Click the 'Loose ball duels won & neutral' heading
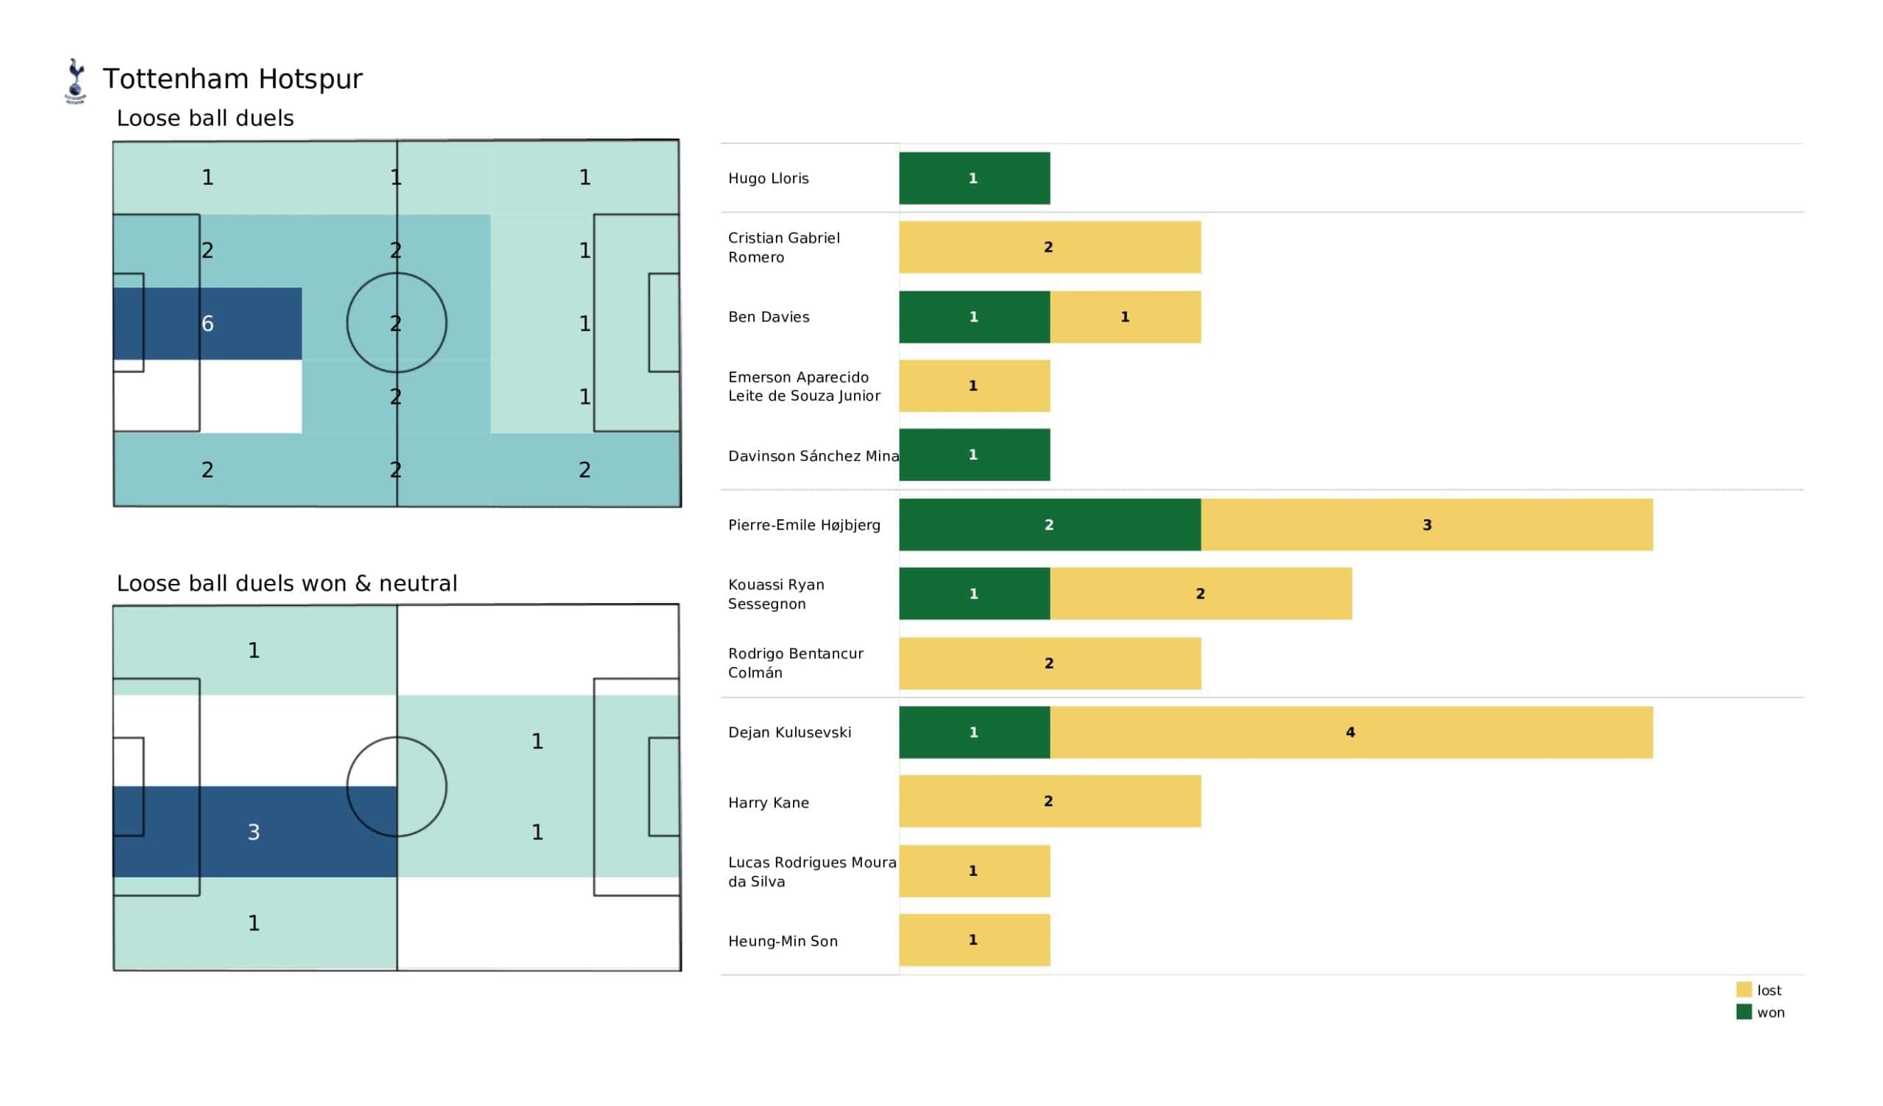Viewport: 1883px width, 1106px height. tap(287, 583)
